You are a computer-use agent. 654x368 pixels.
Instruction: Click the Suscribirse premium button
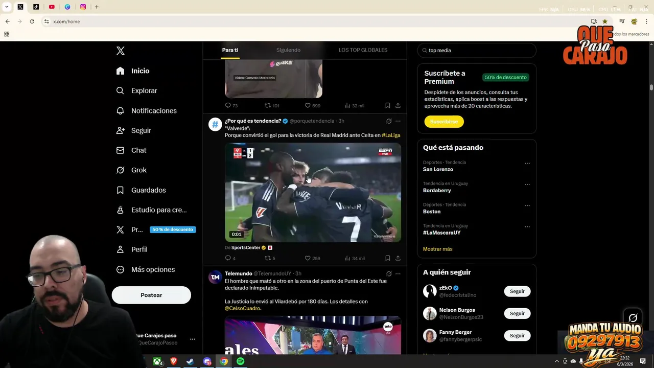click(444, 122)
